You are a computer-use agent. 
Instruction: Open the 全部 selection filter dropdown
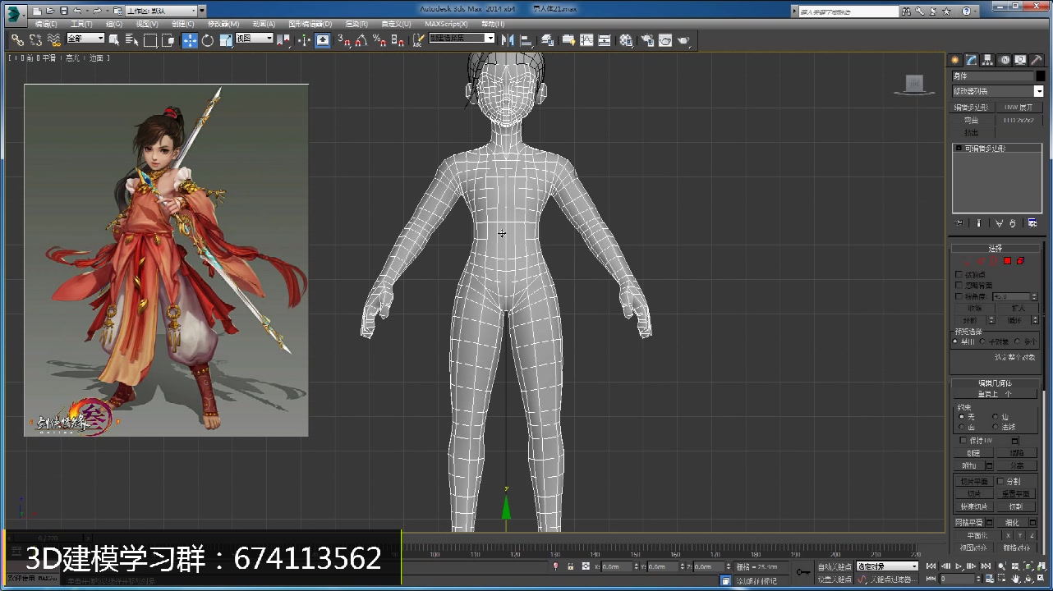click(86, 39)
